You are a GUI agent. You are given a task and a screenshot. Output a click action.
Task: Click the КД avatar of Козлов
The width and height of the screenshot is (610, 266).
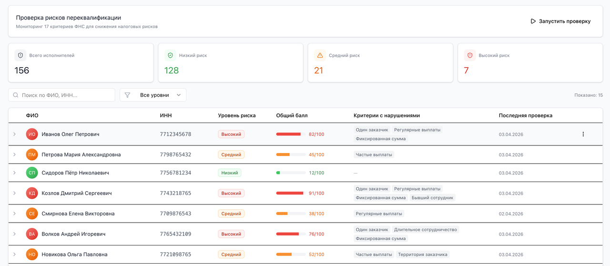pos(32,194)
